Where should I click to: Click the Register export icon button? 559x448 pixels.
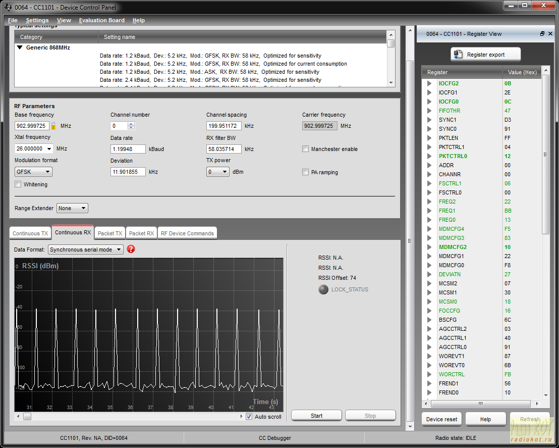click(x=485, y=55)
